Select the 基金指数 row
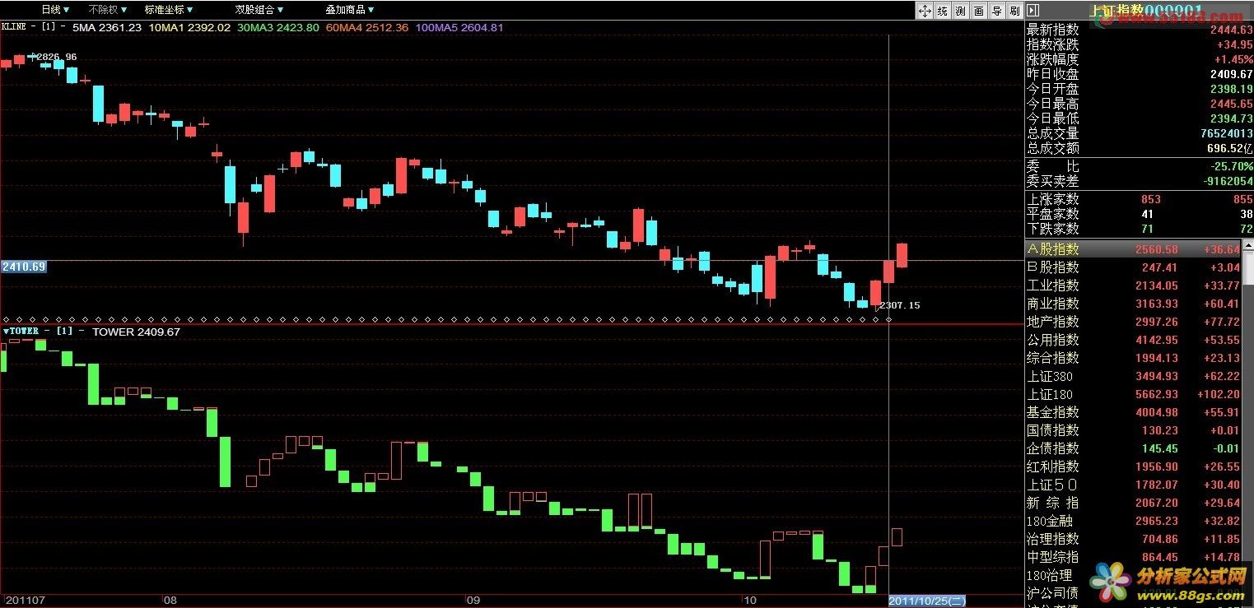Image resolution: width=1254 pixels, height=608 pixels. tap(1133, 412)
